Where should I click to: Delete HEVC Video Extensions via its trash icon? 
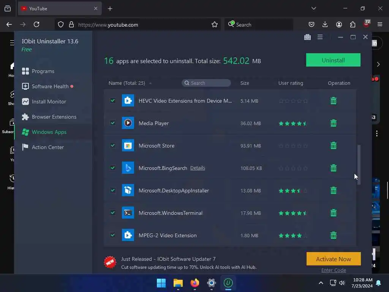pos(334,101)
